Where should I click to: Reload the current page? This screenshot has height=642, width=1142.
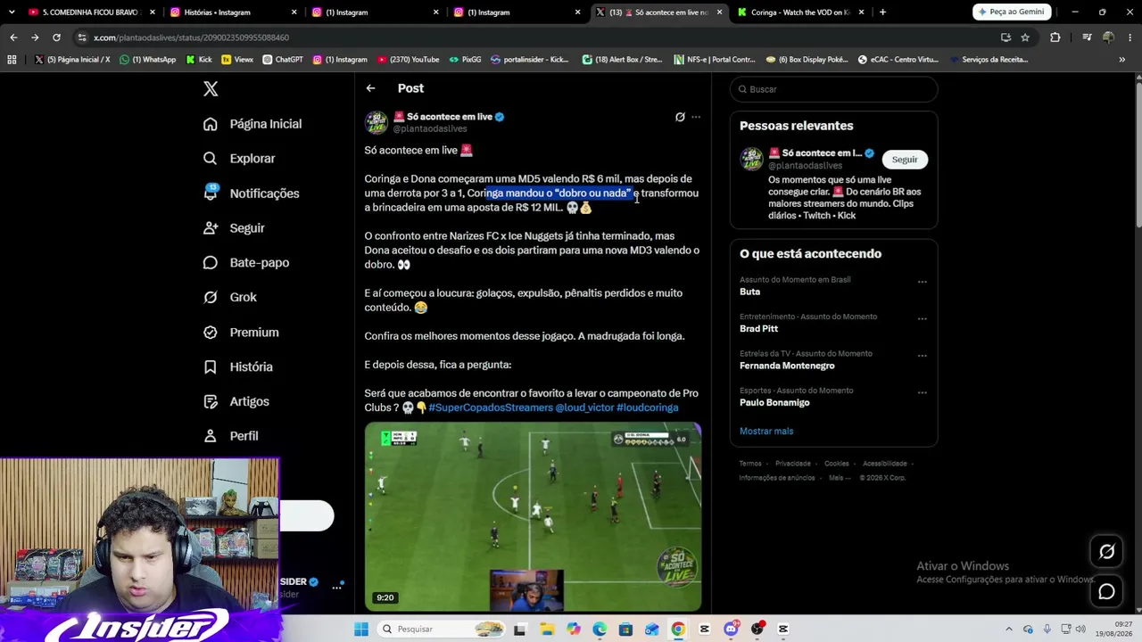coord(56,37)
